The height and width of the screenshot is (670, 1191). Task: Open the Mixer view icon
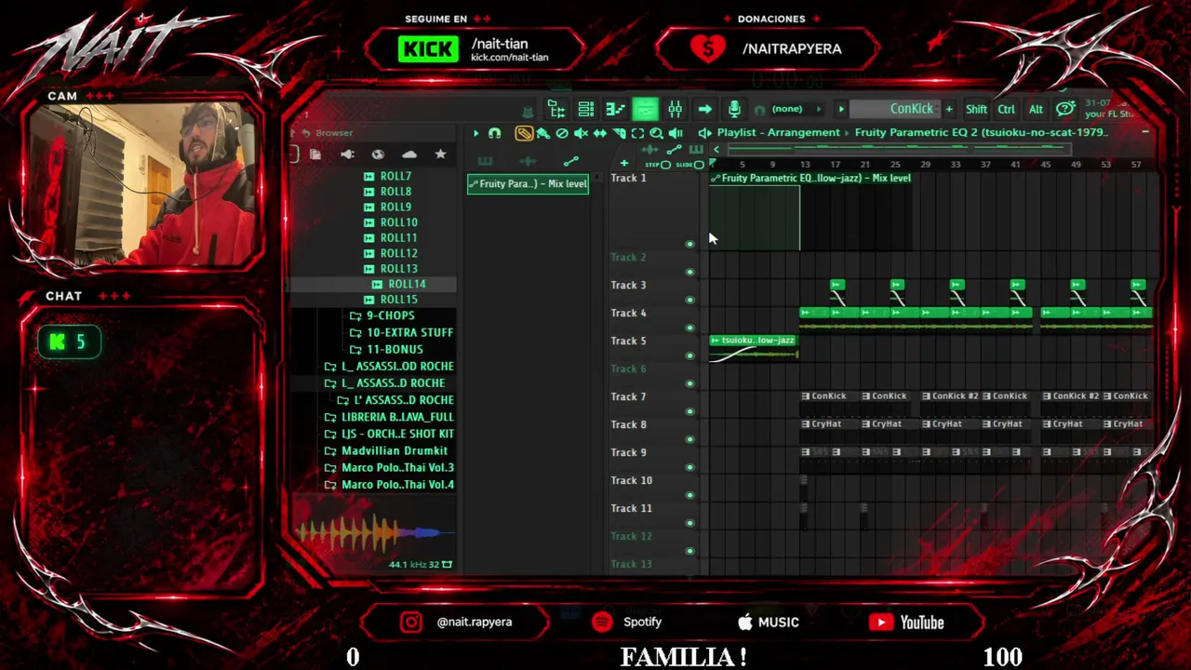coord(675,109)
